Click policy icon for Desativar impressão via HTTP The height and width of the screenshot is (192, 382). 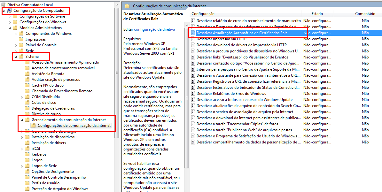(193, 39)
